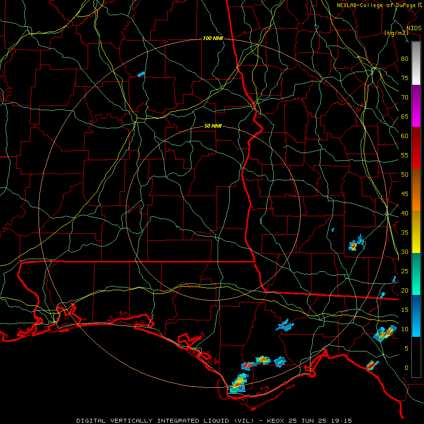Click the 40 scale value
Viewport: 424px width, 424px height.
(x=405, y=213)
